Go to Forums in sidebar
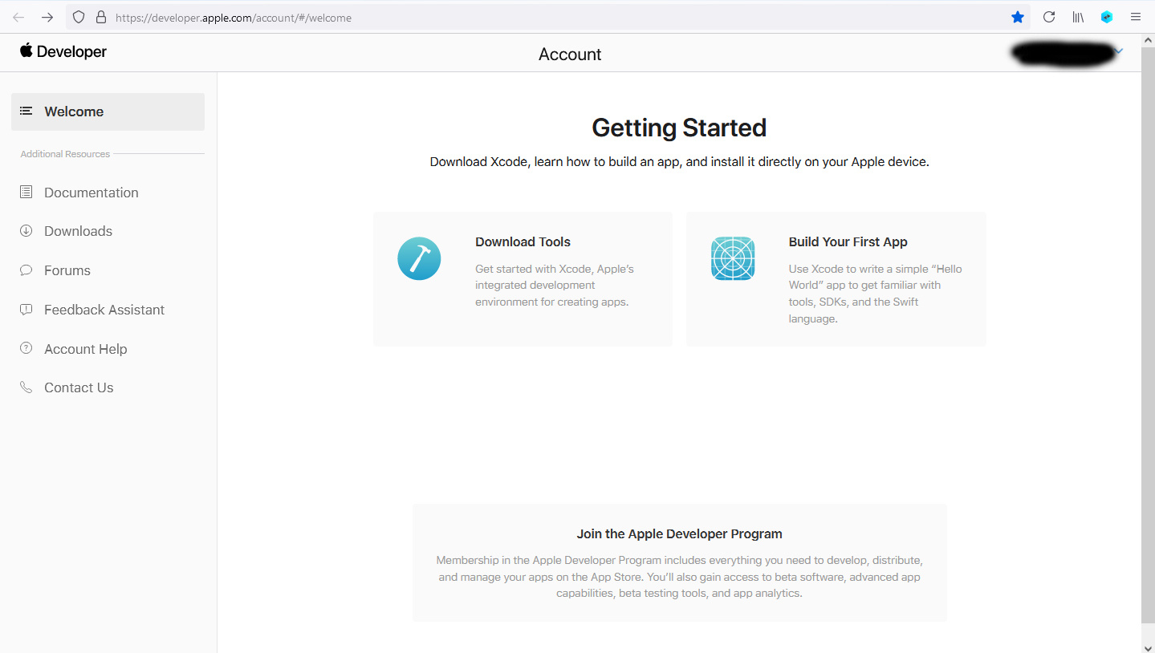 click(67, 270)
